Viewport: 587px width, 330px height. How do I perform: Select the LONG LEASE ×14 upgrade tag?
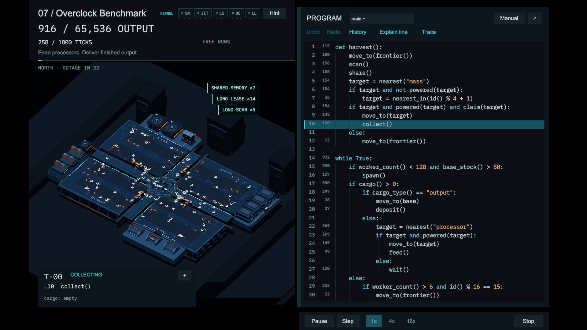(236, 99)
